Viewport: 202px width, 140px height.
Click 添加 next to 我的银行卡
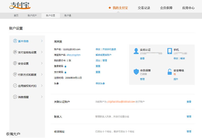pos(98,61)
